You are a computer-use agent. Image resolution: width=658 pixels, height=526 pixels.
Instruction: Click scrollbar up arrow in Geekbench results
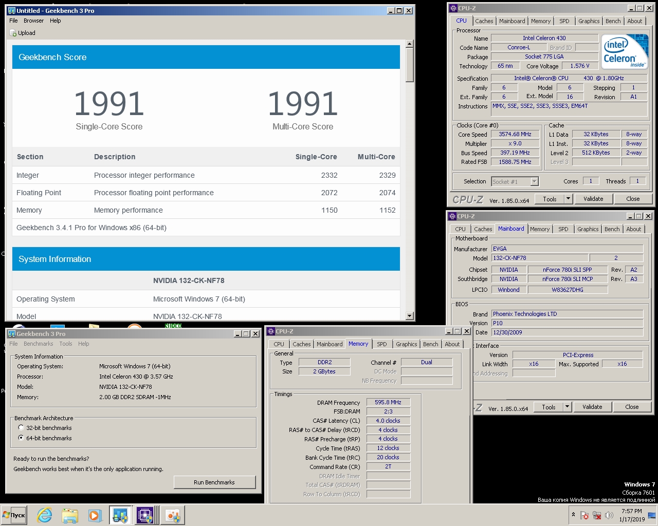coord(410,44)
